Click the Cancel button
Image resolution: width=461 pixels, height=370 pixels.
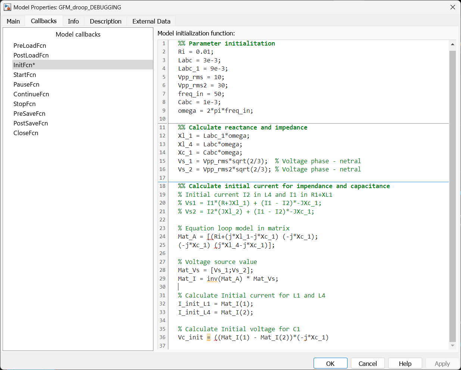coord(368,363)
